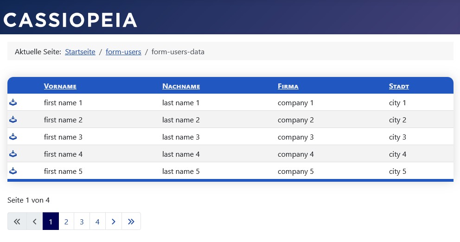Open Startseite breadcrumb link
Image resolution: width=460 pixels, height=242 pixels.
[80, 52]
